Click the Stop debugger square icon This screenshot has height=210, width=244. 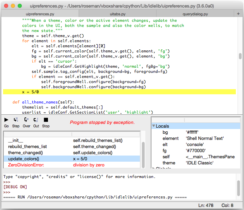tap(46, 120)
